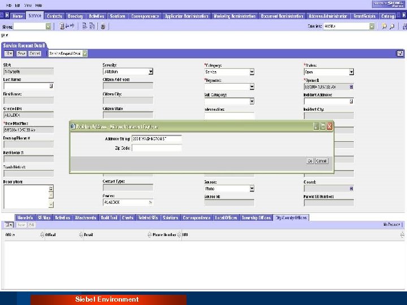Screen dimensions: 407x305
Task: Open the Help menu
Action: coord(38,5)
